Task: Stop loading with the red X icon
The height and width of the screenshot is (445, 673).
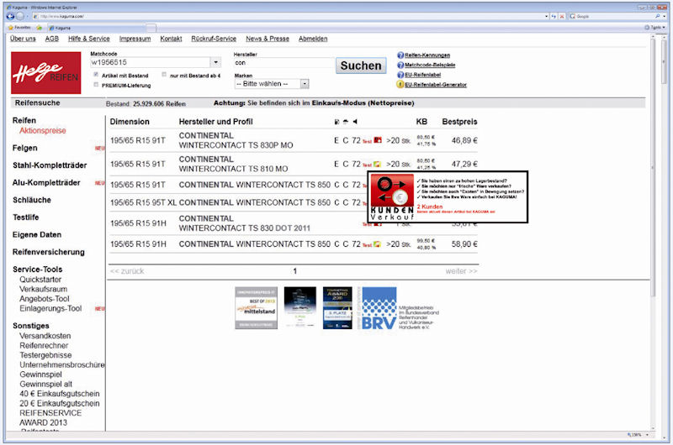Action: click(x=561, y=16)
